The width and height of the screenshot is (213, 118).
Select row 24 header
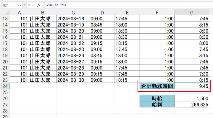[x=5, y=86]
